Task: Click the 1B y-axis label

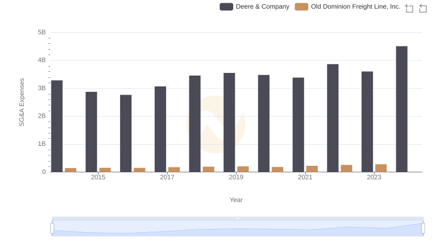Action: 42,144
